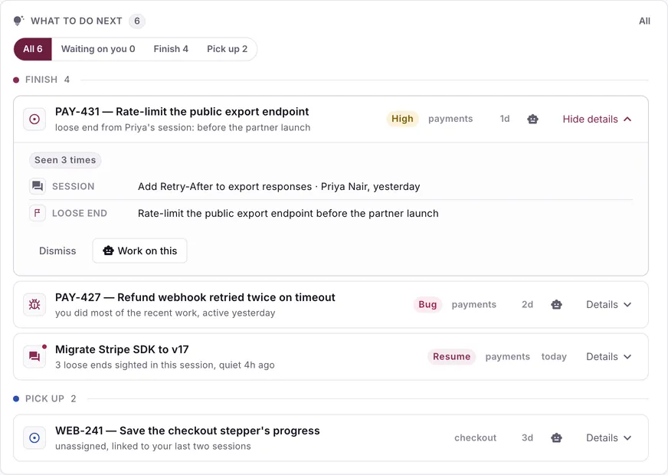Image resolution: width=668 pixels, height=475 pixels.
Task: Click the bug icon on PAY-427
Action: [x=34, y=305]
